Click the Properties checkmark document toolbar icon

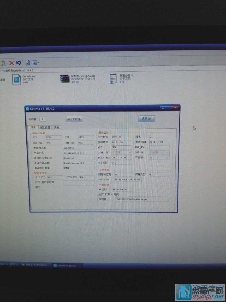pos(28,63)
